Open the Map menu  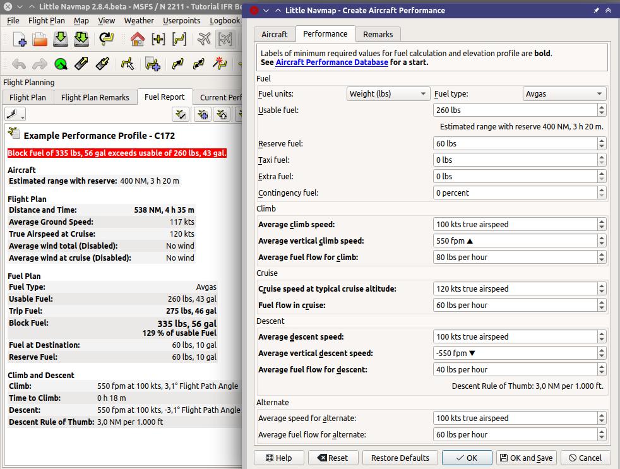[81, 21]
